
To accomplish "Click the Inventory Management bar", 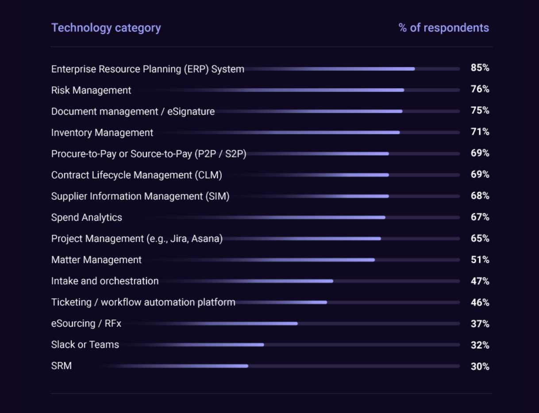I will 308,132.
